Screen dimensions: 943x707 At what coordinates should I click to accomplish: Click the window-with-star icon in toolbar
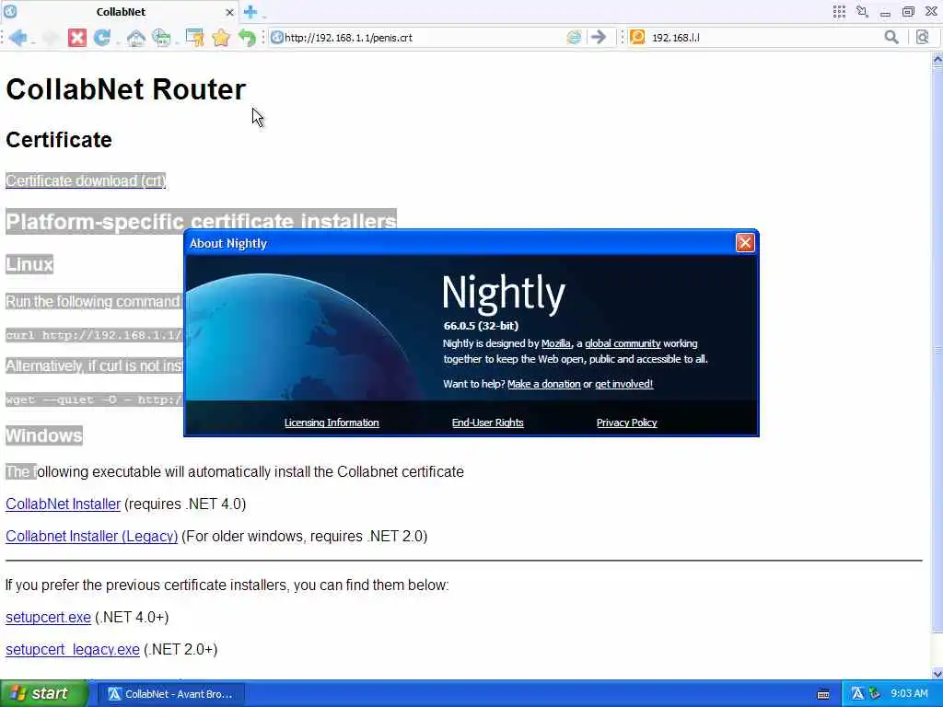click(194, 37)
